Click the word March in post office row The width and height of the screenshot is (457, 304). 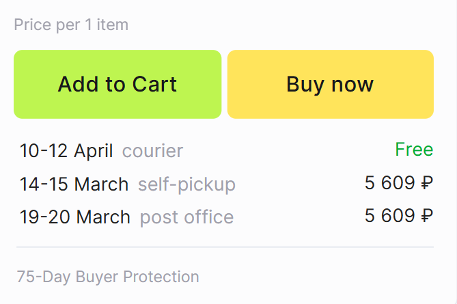coord(102,217)
